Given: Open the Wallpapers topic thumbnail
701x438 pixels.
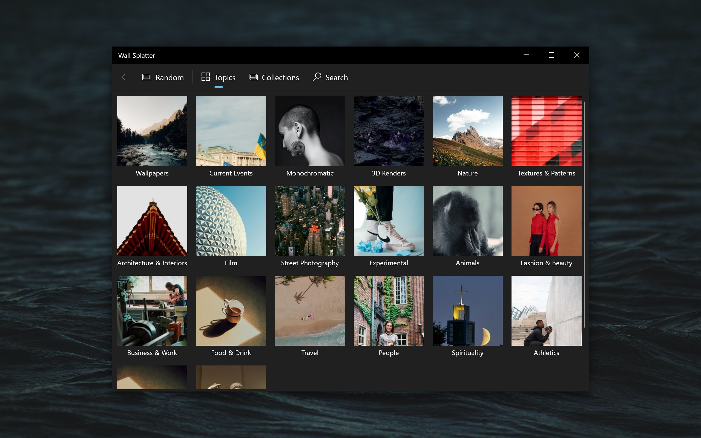Looking at the screenshot, I should (x=152, y=131).
